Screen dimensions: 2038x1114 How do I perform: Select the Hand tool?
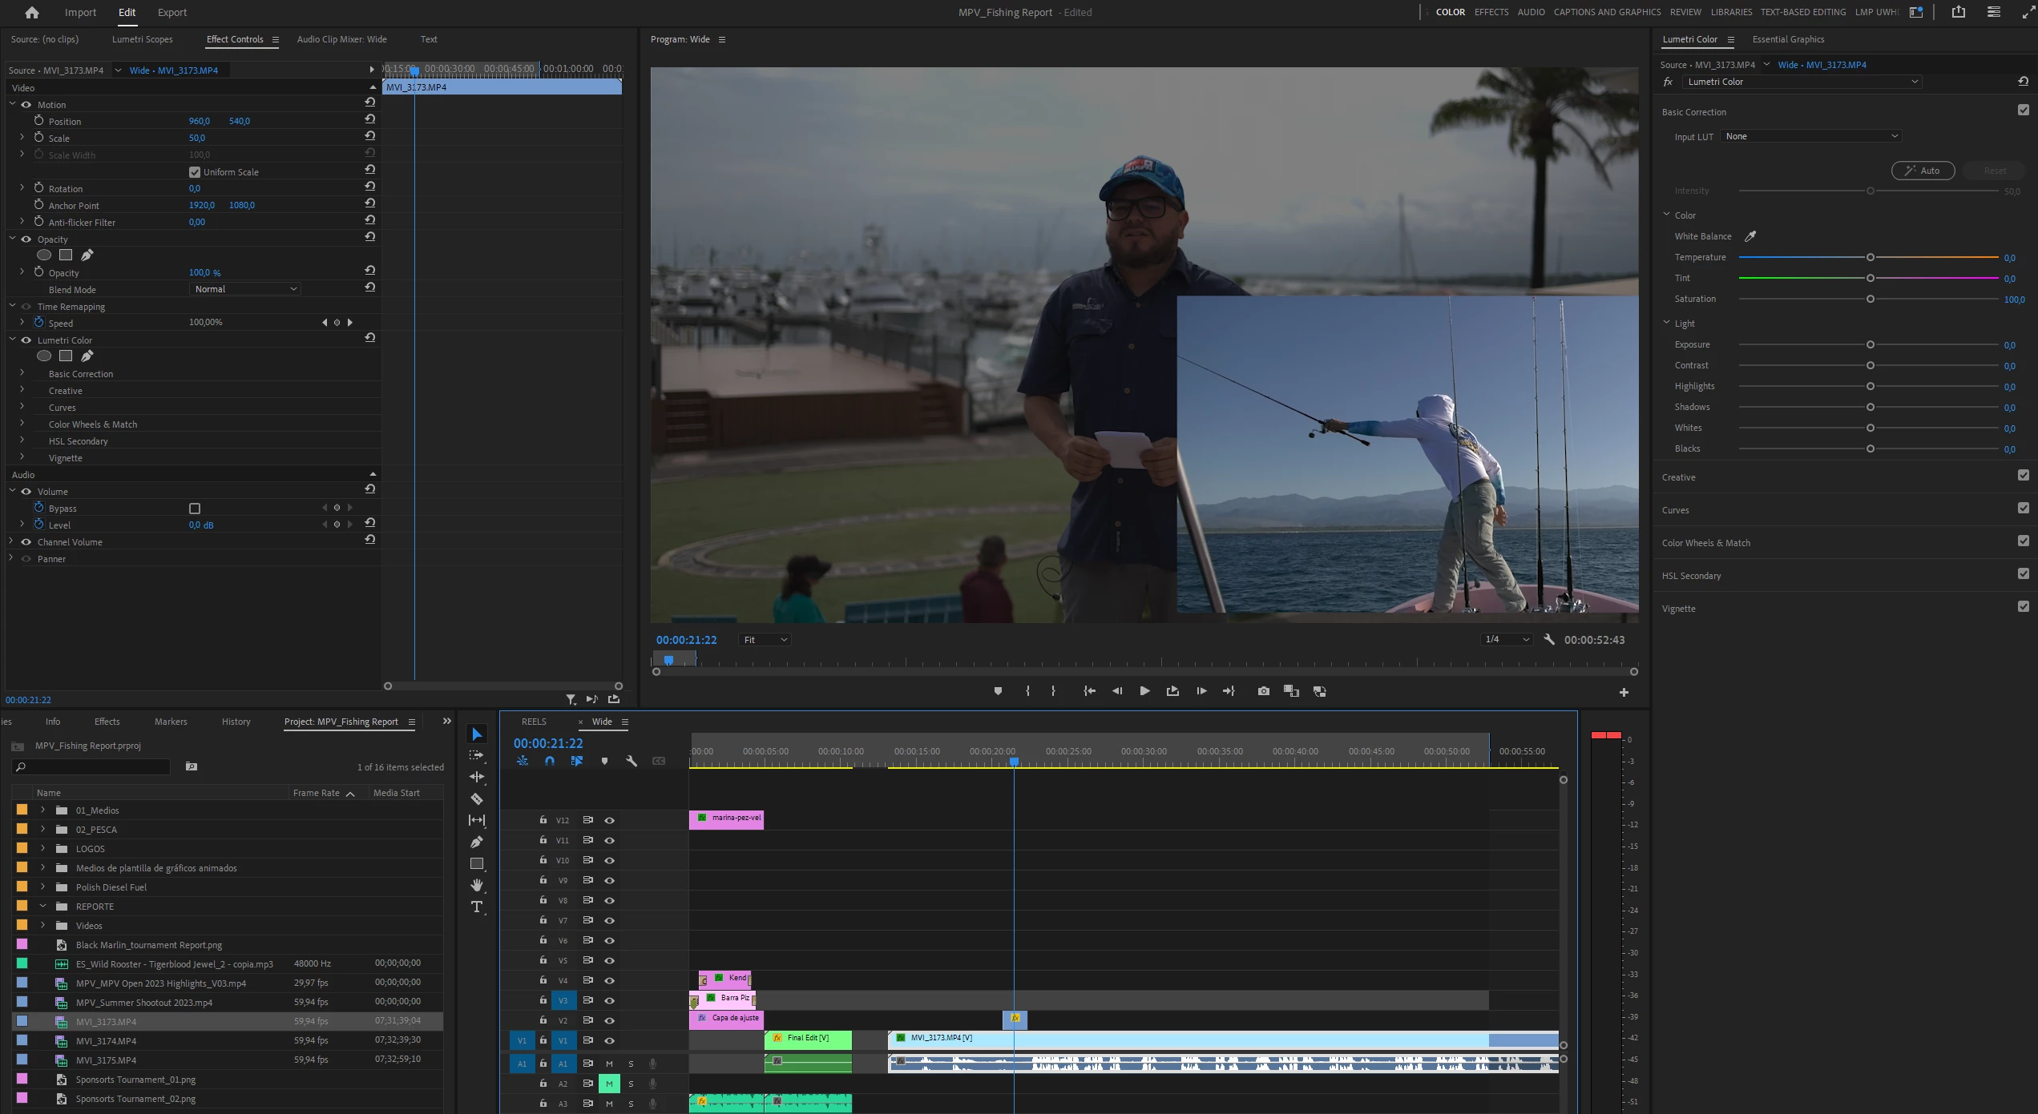(x=477, y=885)
